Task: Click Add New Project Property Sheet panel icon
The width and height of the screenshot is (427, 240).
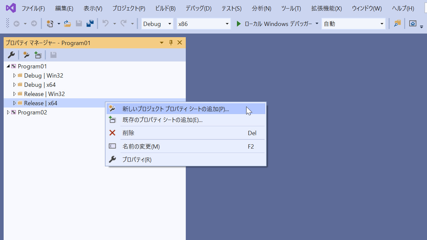Action: tap(26, 55)
